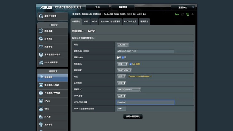Open 網路設定精靈 setup wizard icon
The width and height of the screenshot is (233, 131).
click(x=41, y=16)
